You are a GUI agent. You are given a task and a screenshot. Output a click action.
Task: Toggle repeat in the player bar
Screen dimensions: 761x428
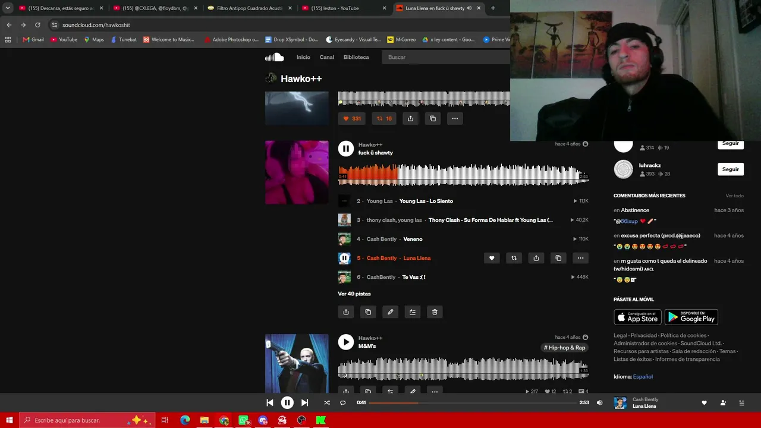pyautogui.click(x=342, y=402)
